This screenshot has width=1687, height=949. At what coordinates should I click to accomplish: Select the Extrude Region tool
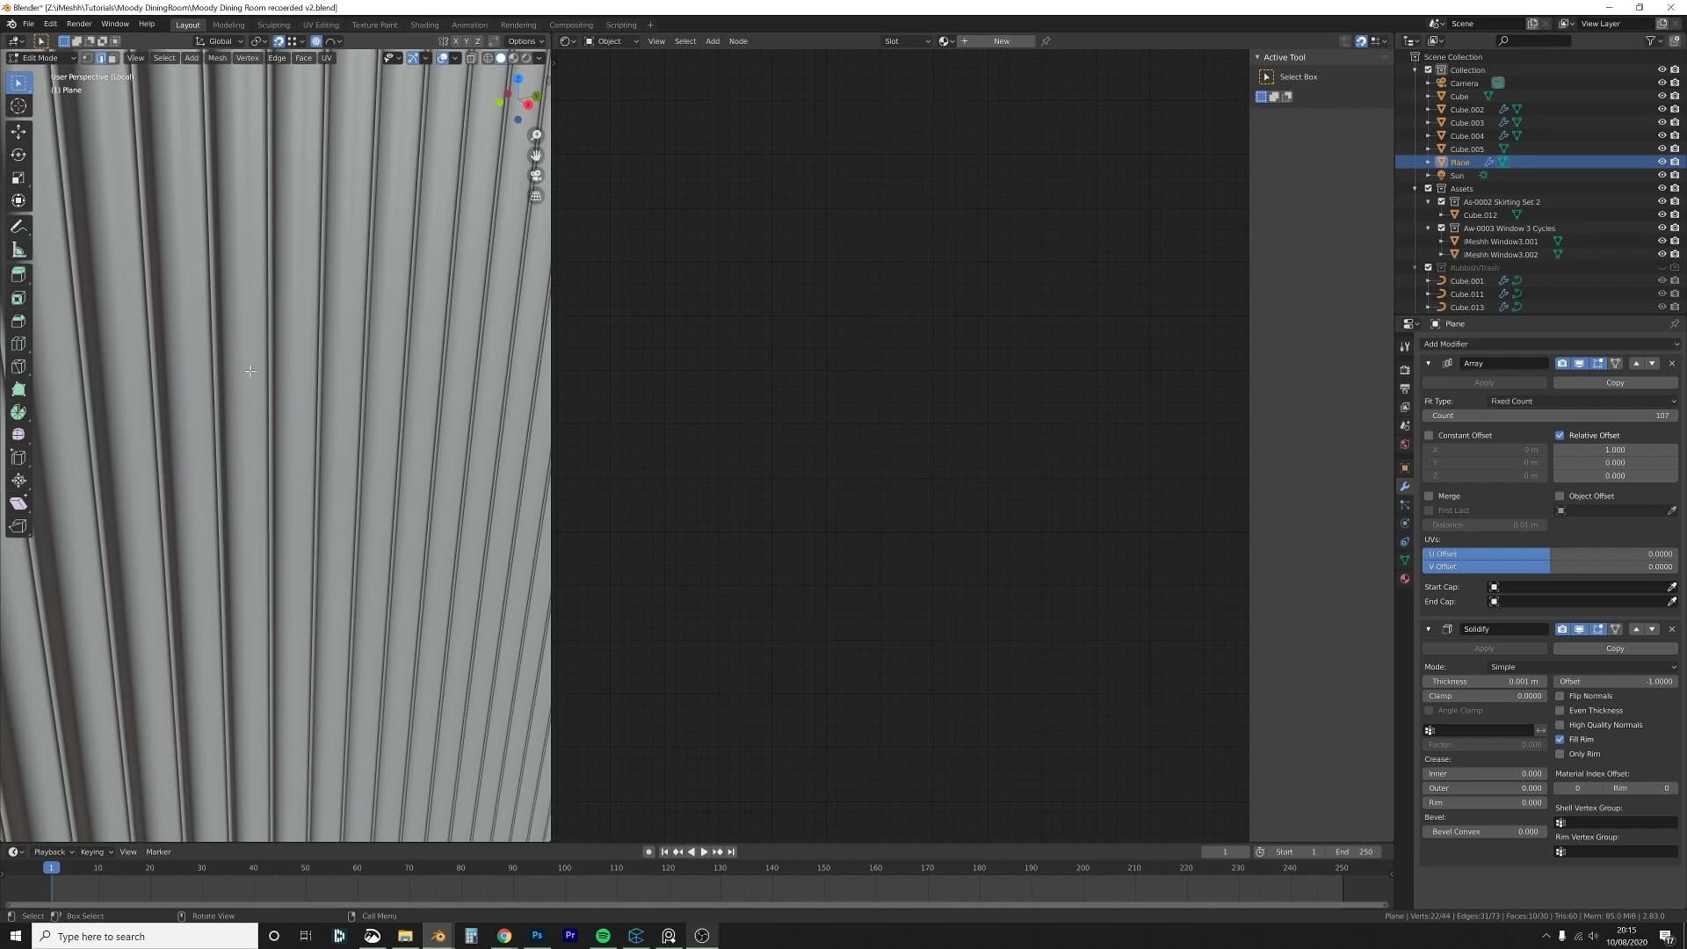pyautogui.click(x=18, y=275)
